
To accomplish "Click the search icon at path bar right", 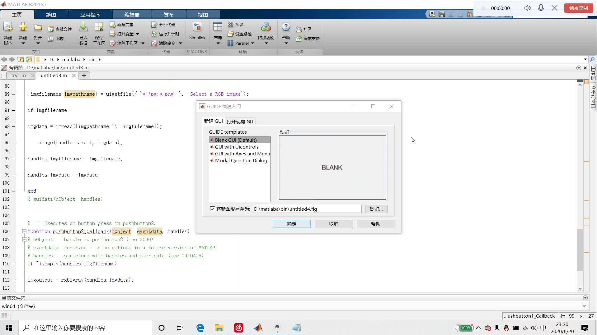I will pos(592,59).
